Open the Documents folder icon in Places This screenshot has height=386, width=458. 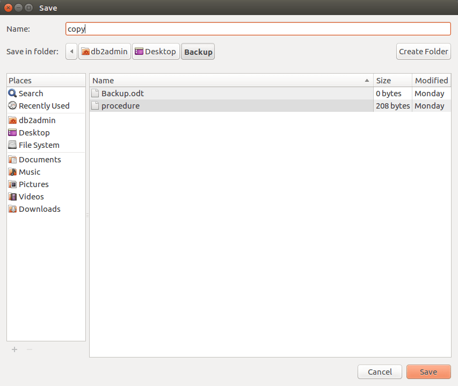[x=13, y=160]
